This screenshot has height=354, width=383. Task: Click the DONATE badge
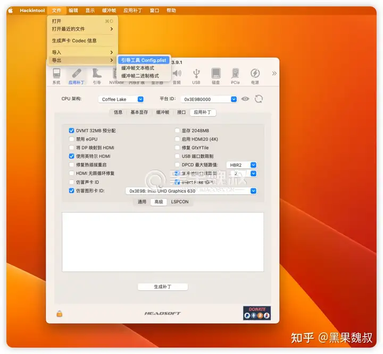pyautogui.click(x=257, y=313)
